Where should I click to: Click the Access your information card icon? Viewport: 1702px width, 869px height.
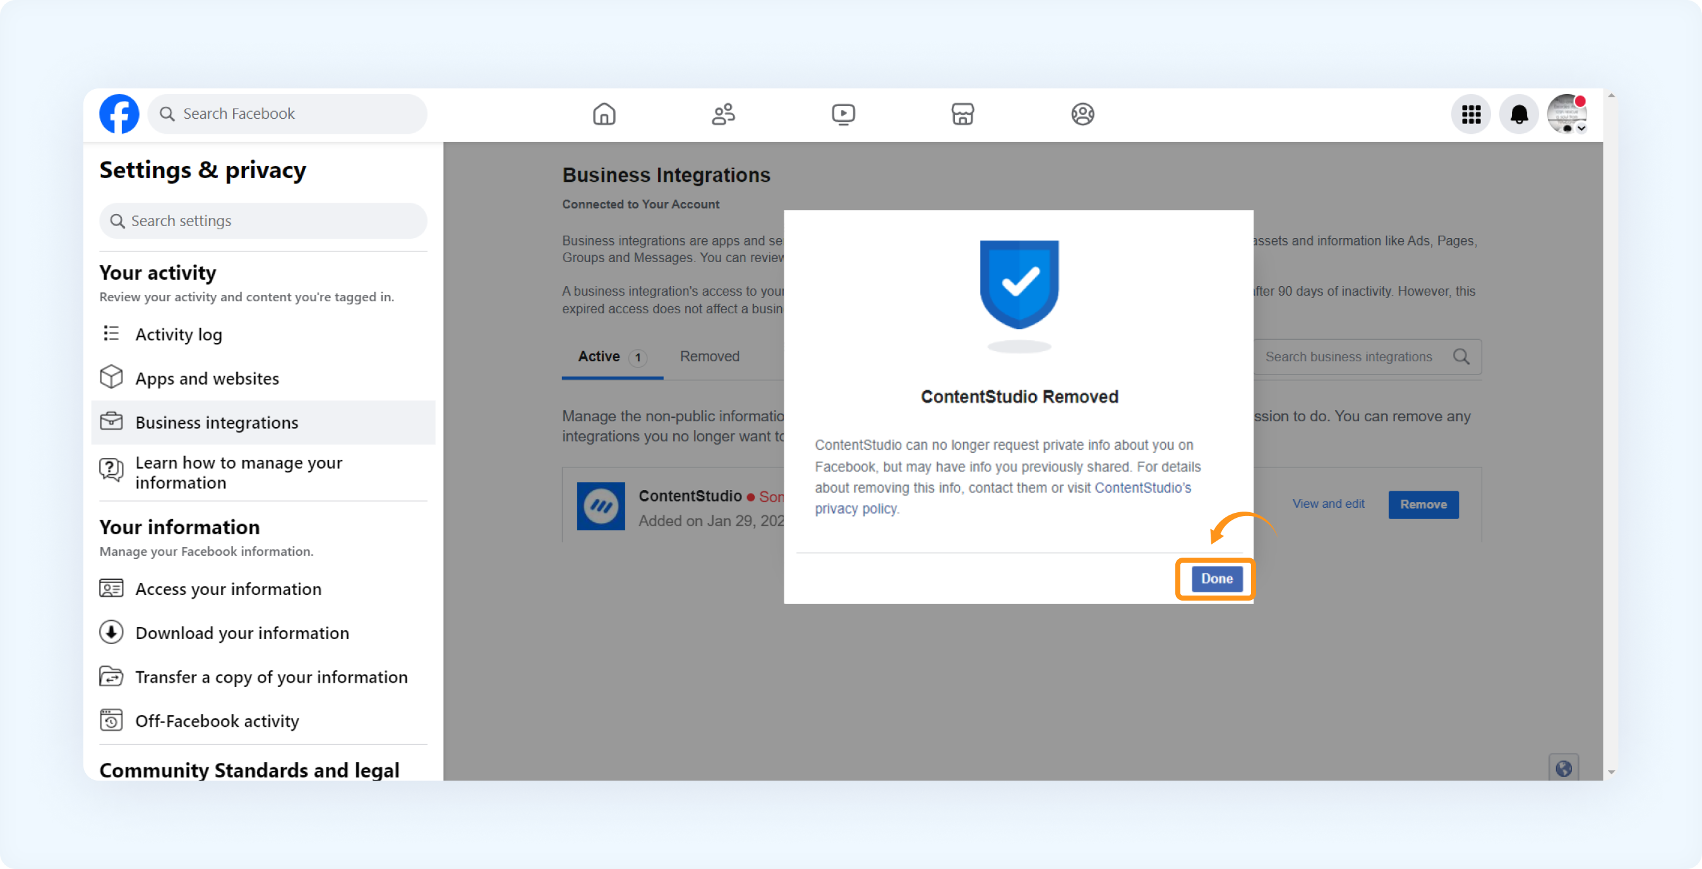[x=111, y=587]
